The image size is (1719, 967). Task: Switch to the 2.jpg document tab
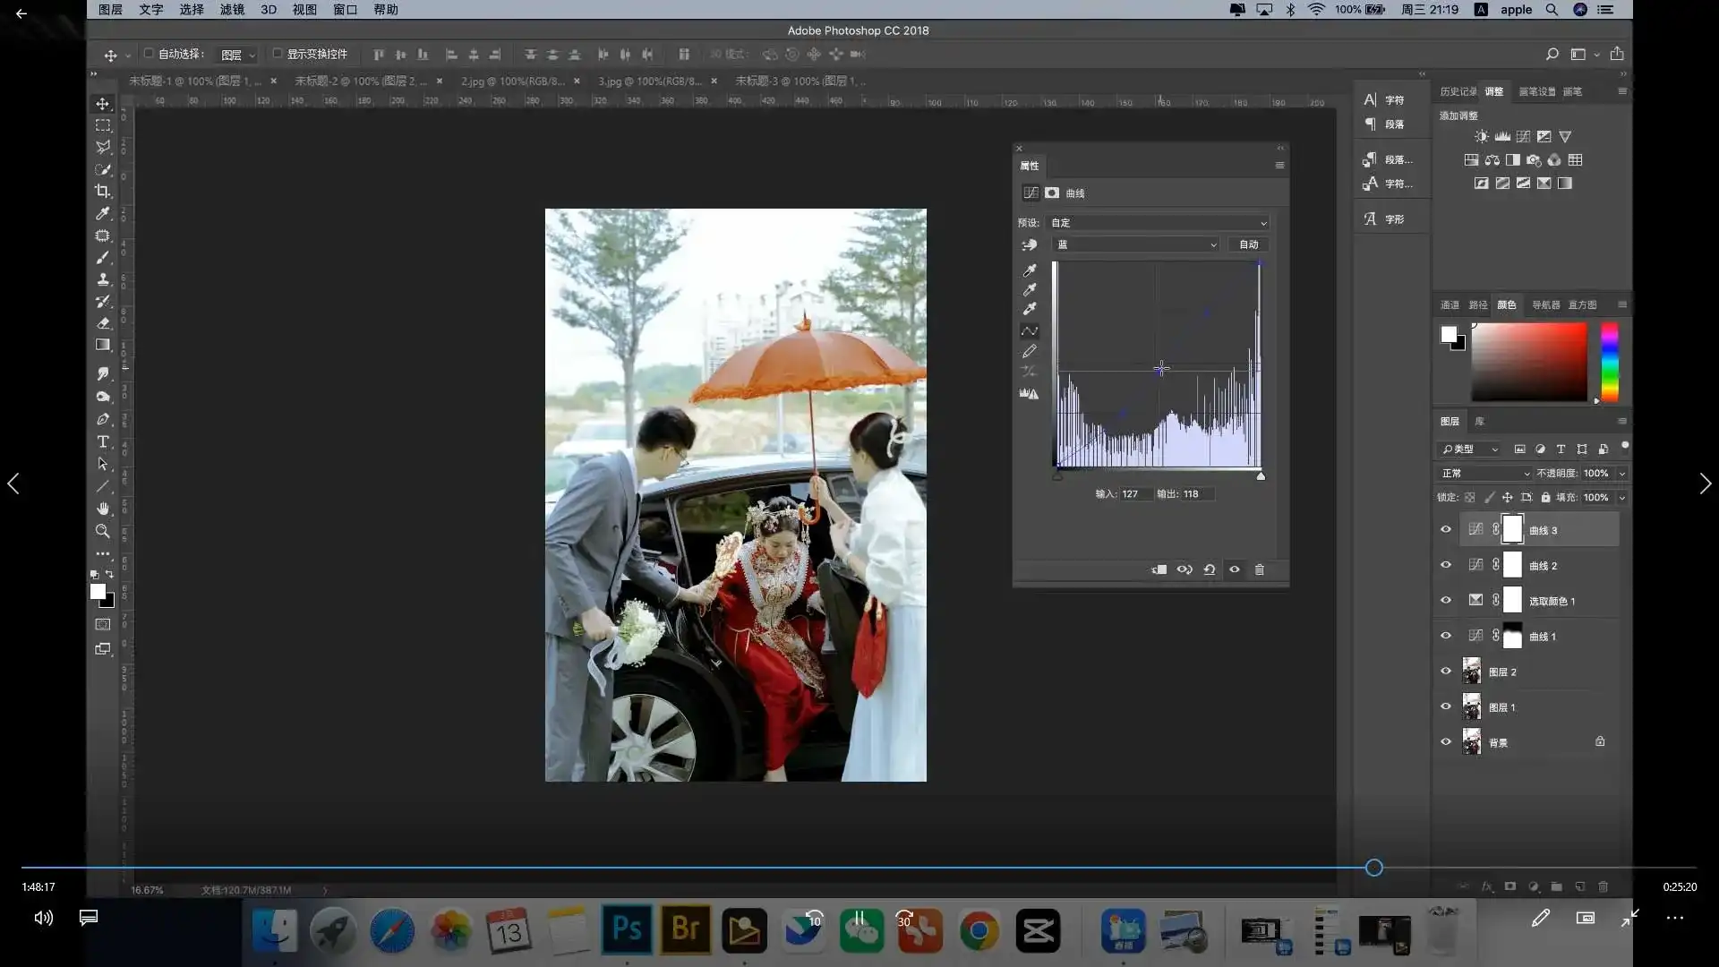(512, 81)
